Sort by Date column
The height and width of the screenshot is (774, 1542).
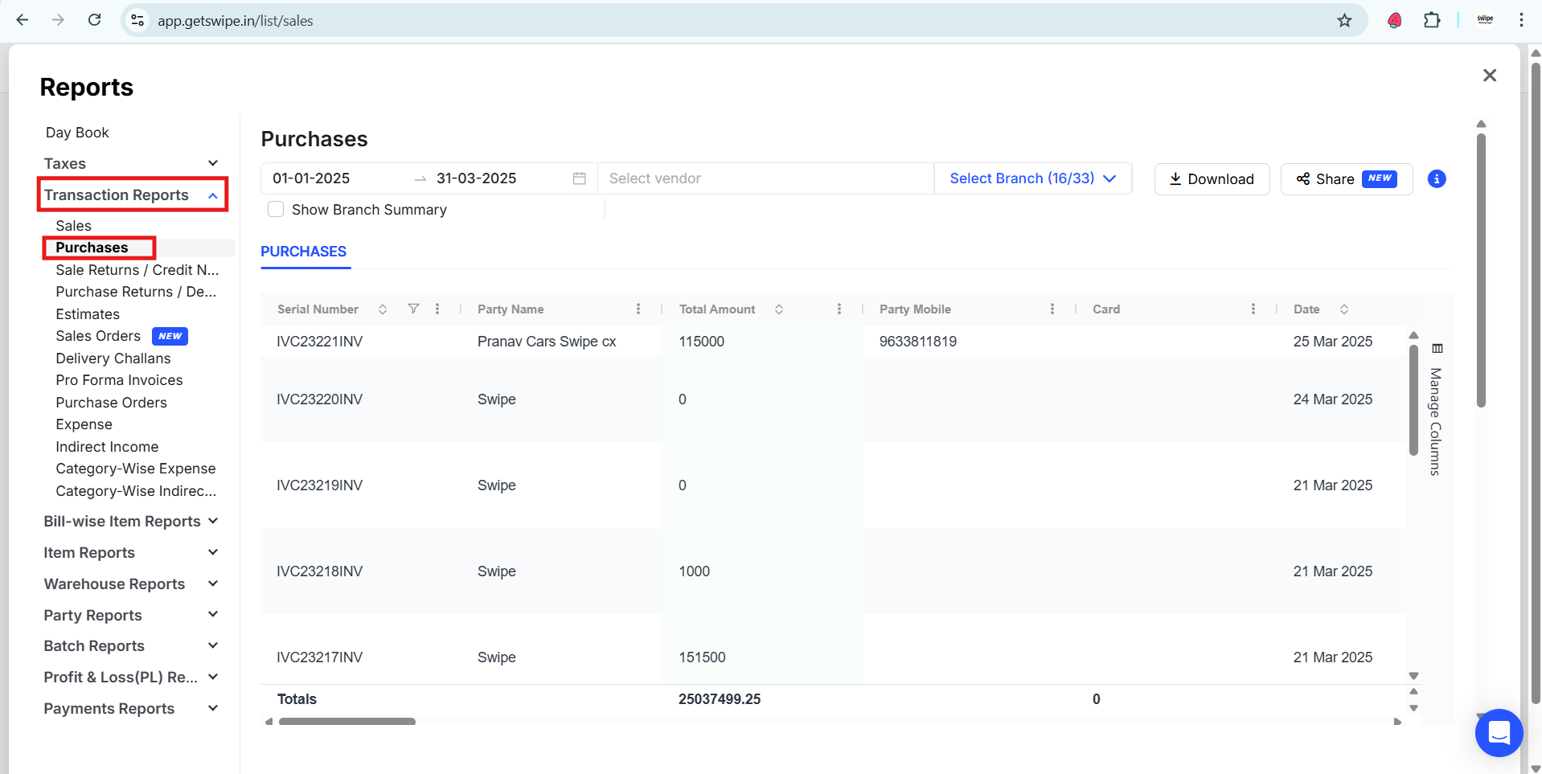click(1344, 309)
